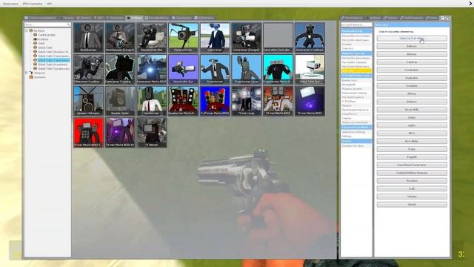The image size is (474, 267).
Task: Open the Skibidi Toilet (Speakerman) category
Action: pos(53,69)
